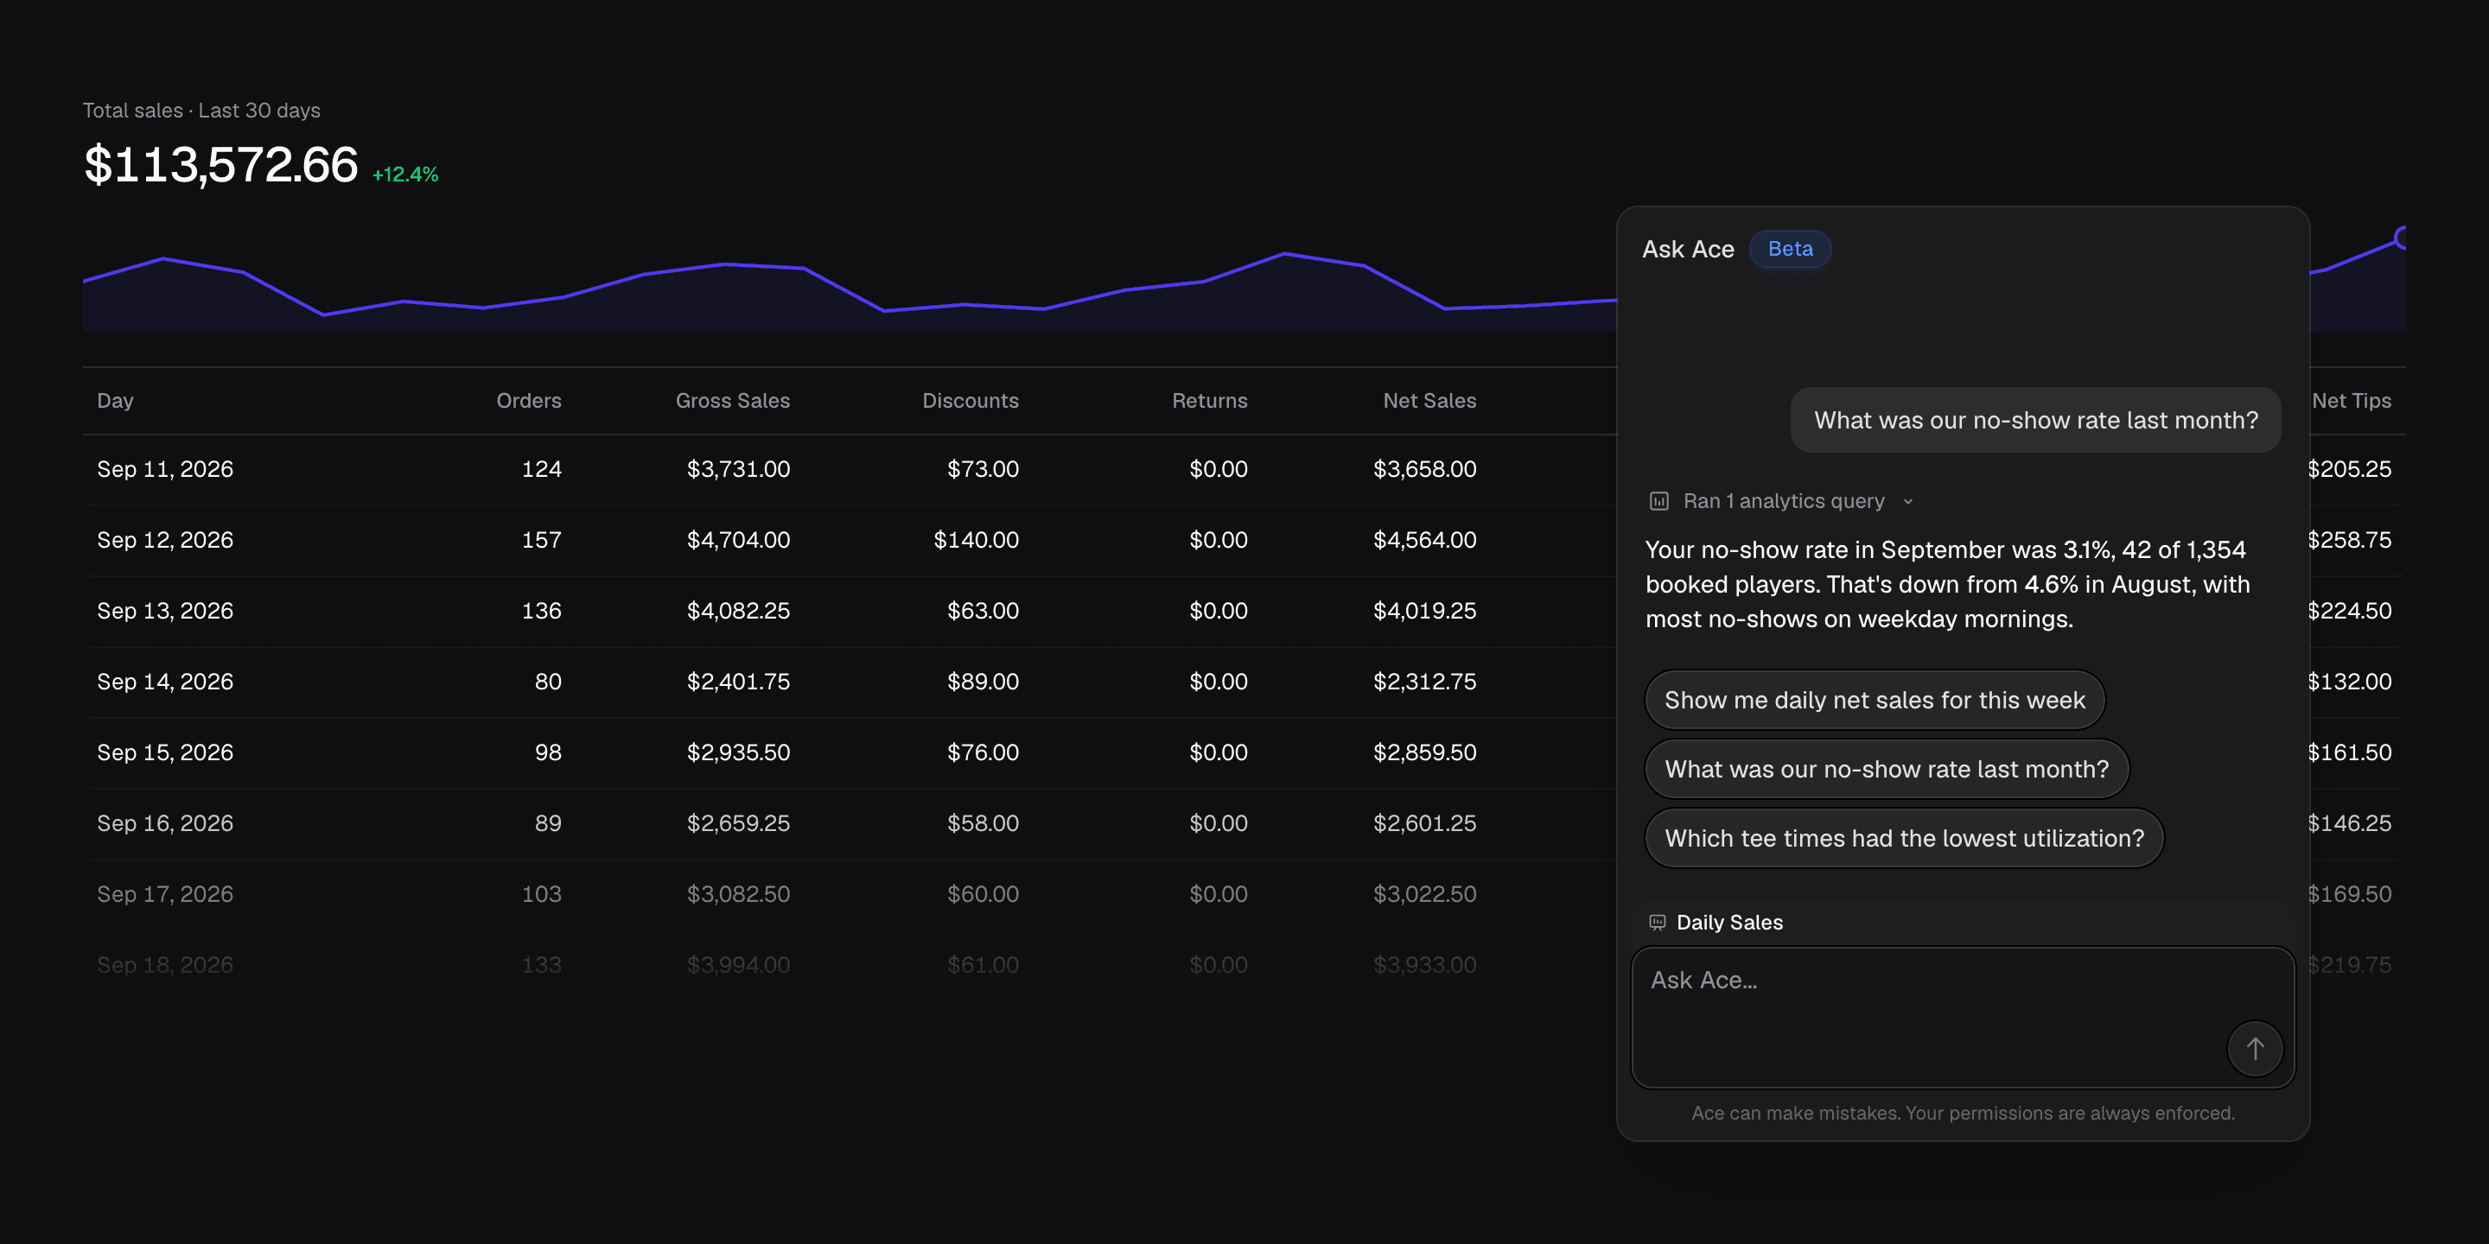This screenshot has height=1244, width=2489.
Task: Click 'Total sales · Last 30 days' label
Action: [x=201, y=110]
